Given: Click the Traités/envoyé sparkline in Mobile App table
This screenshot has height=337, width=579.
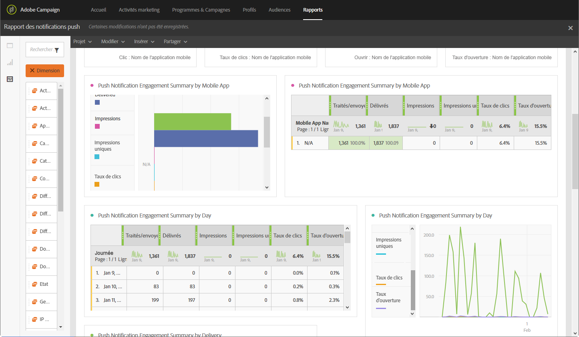Looking at the screenshot, I should pyautogui.click(x=341, y=125).
